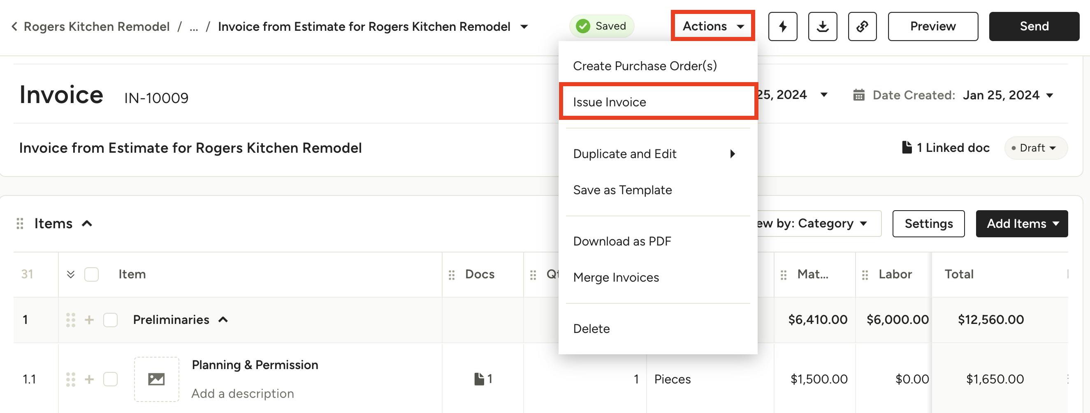Click the drag handle beside Items heading
Screen dimensions: 1090x413
pyautogui.click(x=19, y=223)
